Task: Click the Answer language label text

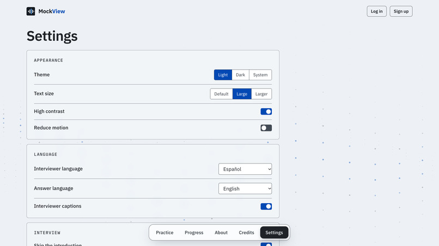Action: coord(53,188)
